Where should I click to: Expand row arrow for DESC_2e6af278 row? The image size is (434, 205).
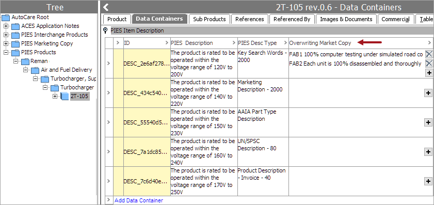109,64
